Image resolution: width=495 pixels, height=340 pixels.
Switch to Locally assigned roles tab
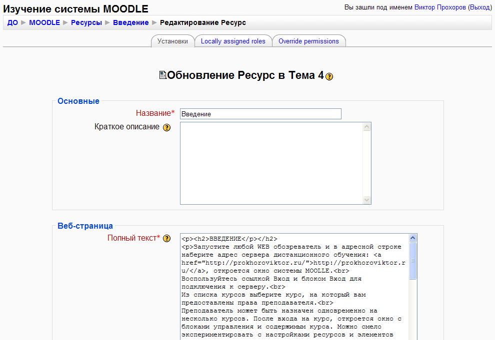[233, 41]
